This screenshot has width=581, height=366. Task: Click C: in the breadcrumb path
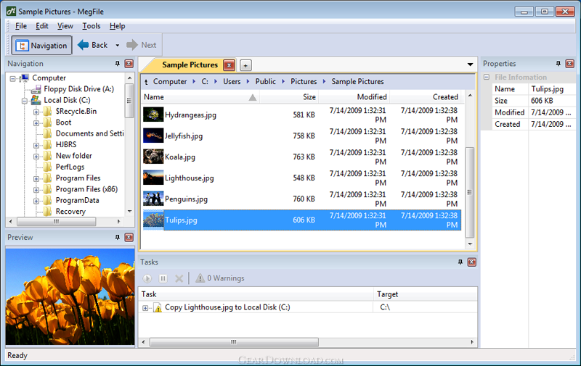[x=205, y=81]
